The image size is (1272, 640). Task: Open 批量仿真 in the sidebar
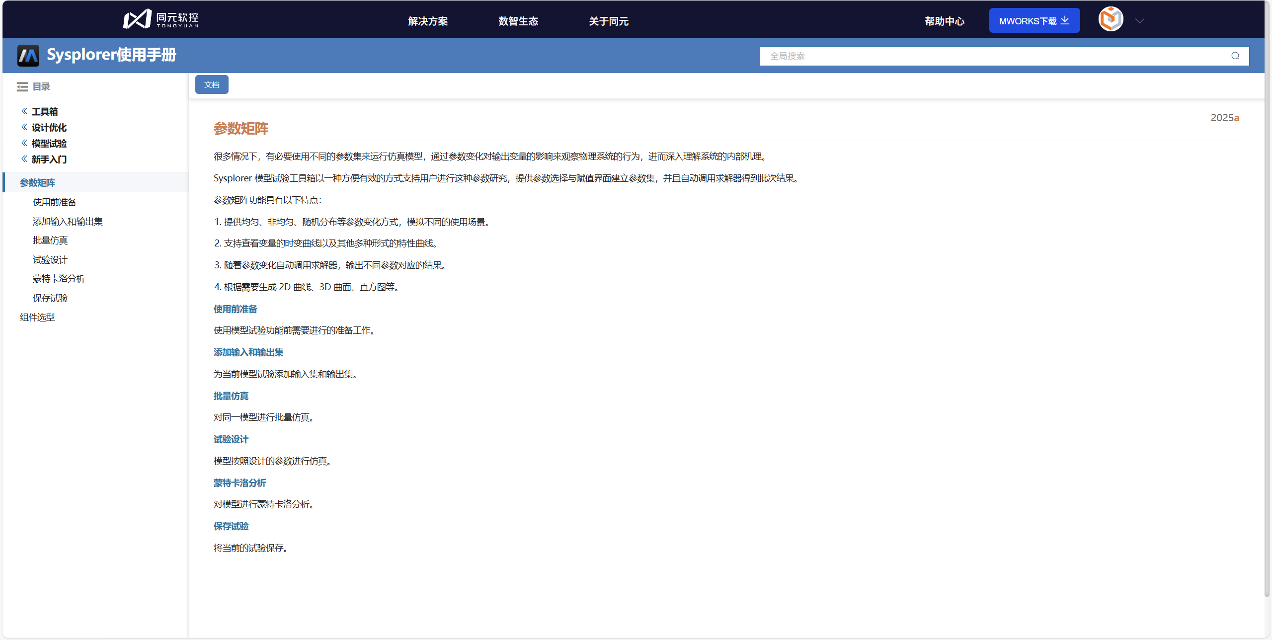(x=50, y=240)
